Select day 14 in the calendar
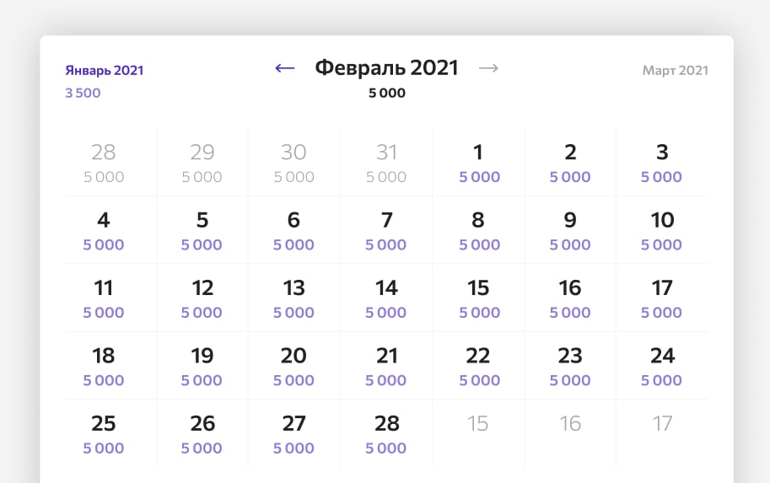 (386, 298)
